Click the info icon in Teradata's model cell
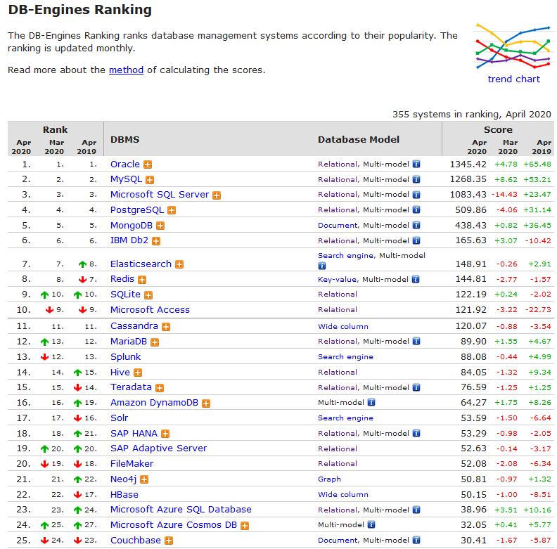 point(416,387)
